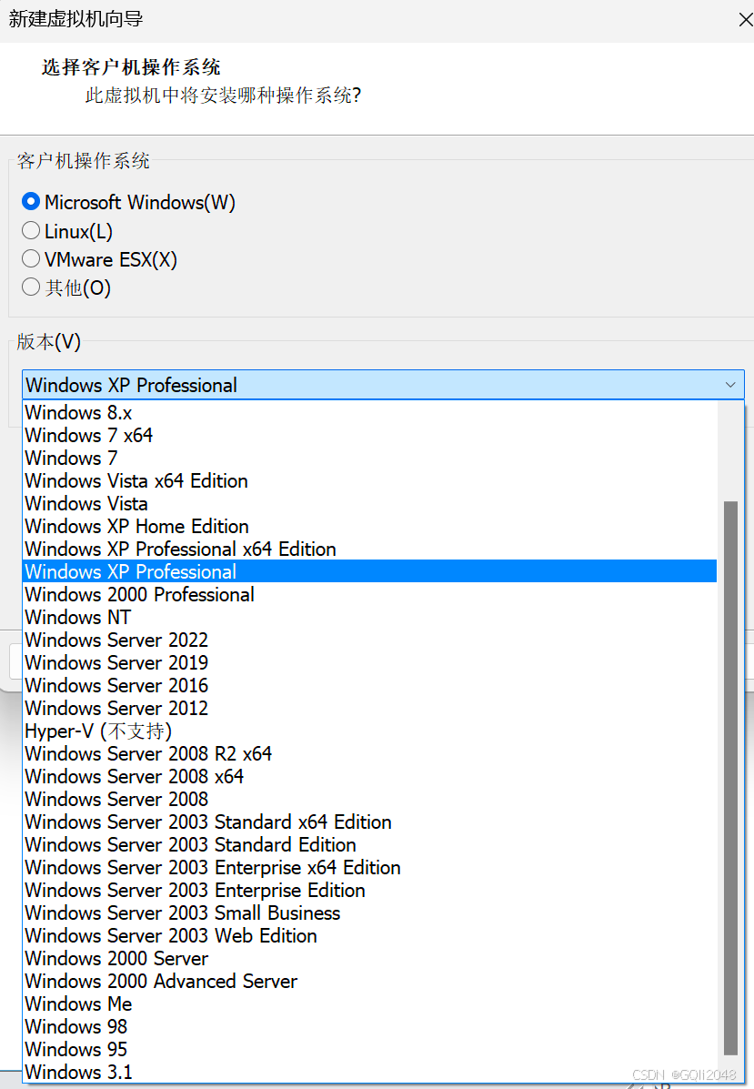Viewport: 754px width, 1089px height.
Task: Choose Windows 7 x64 in the list
Action: click(x=88, y=435)
